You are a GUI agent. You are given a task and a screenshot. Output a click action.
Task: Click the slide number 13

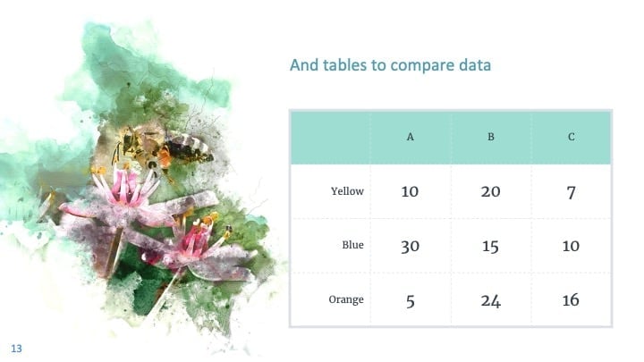pyautogui.click(x=16, y=349)
